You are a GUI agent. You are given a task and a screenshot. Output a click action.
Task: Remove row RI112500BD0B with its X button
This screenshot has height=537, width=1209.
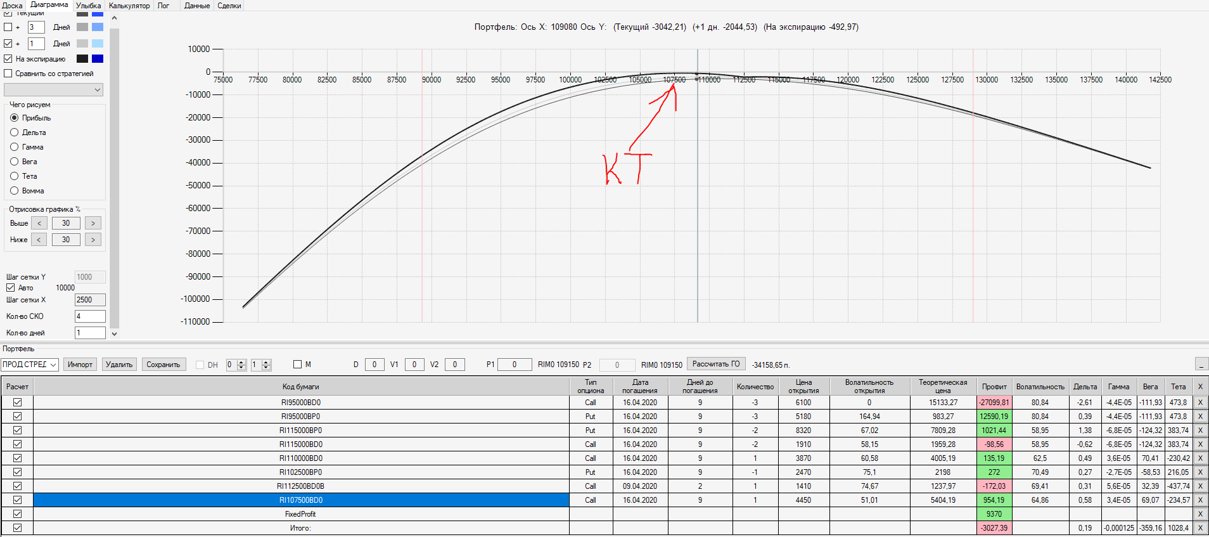[1200, 486]
